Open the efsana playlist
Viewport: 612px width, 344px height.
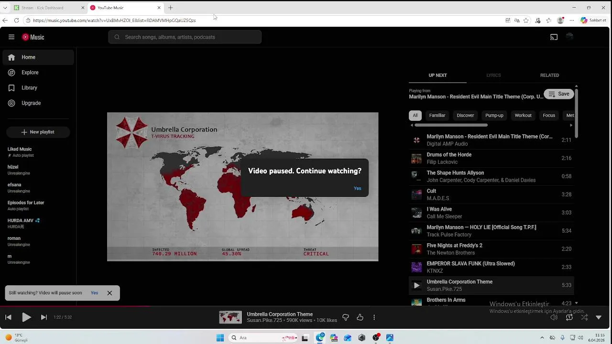coord(38,187)
